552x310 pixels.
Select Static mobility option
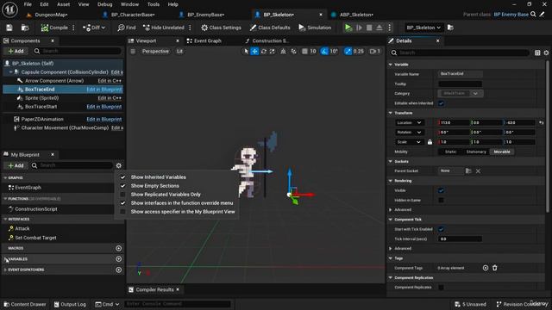(450, 152)
